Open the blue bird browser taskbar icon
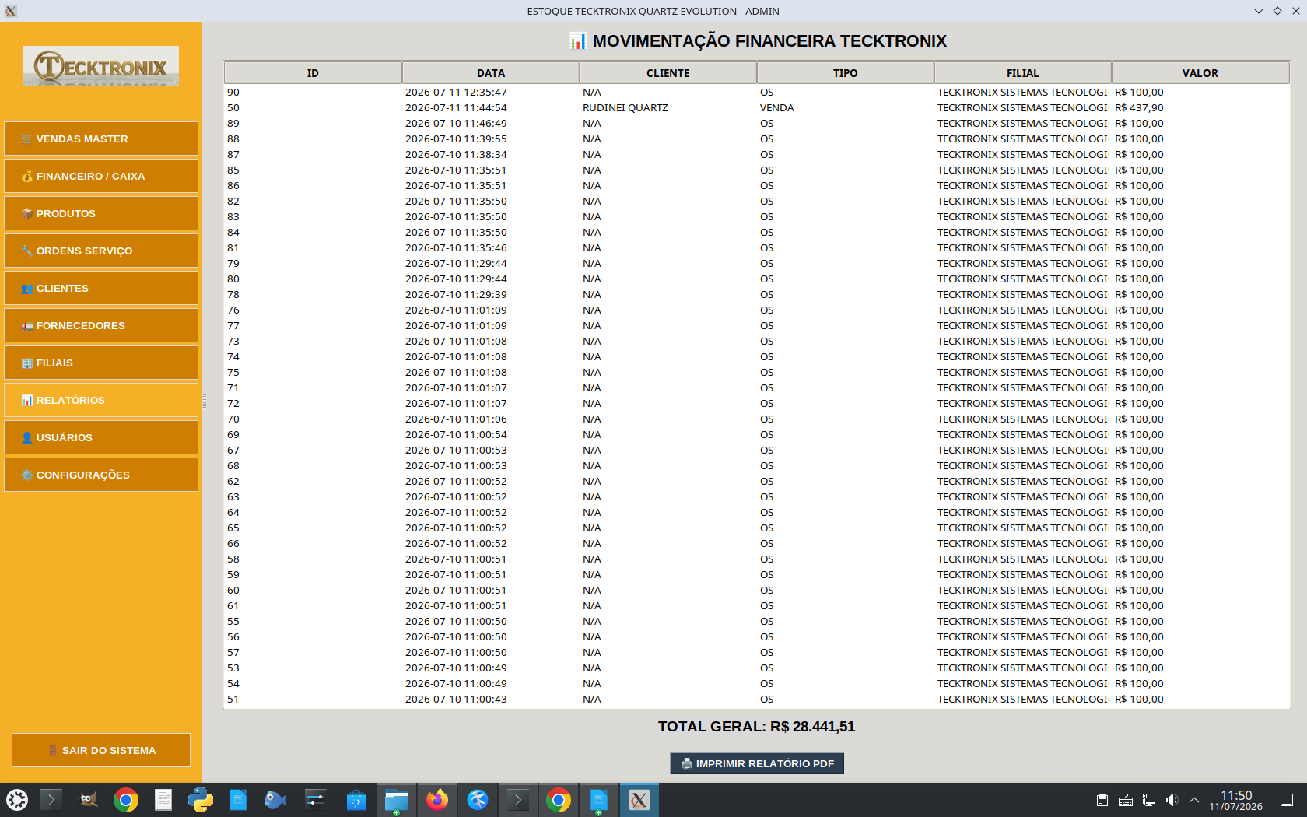Viewport: 1307px width, 817px height. tap(478, 800)
